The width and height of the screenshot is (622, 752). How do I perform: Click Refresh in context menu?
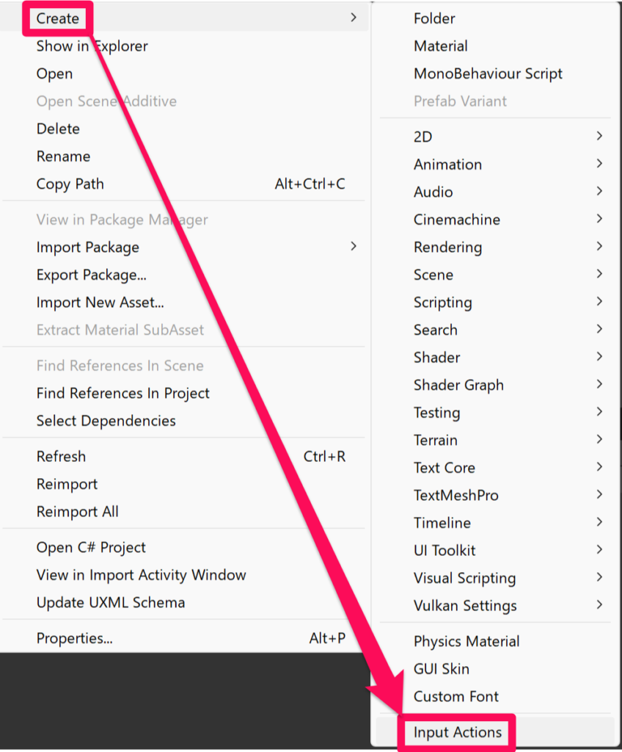pos(61,457)
